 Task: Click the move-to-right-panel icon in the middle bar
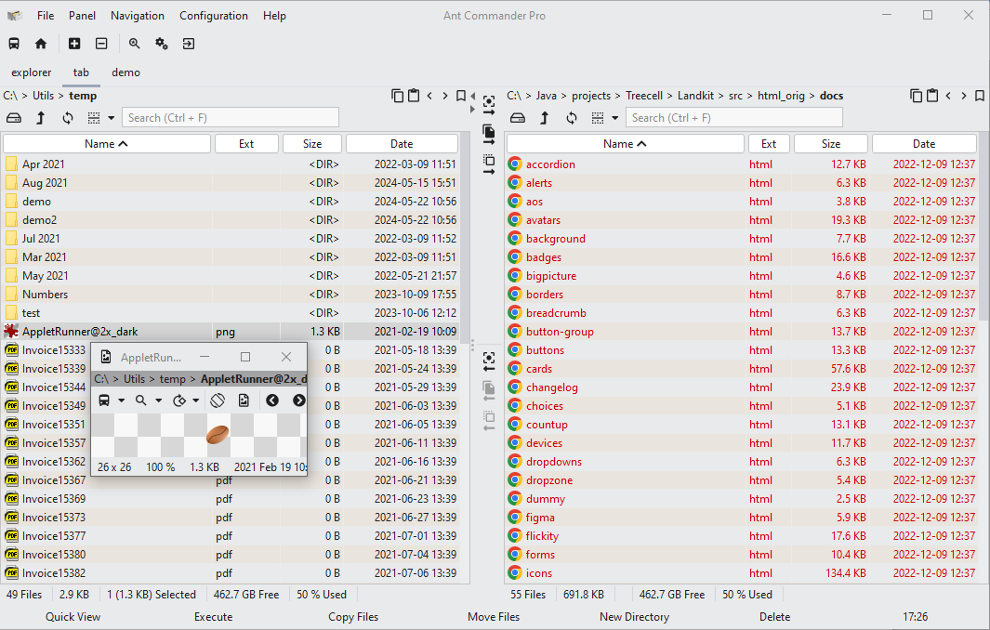coord(489,164)
